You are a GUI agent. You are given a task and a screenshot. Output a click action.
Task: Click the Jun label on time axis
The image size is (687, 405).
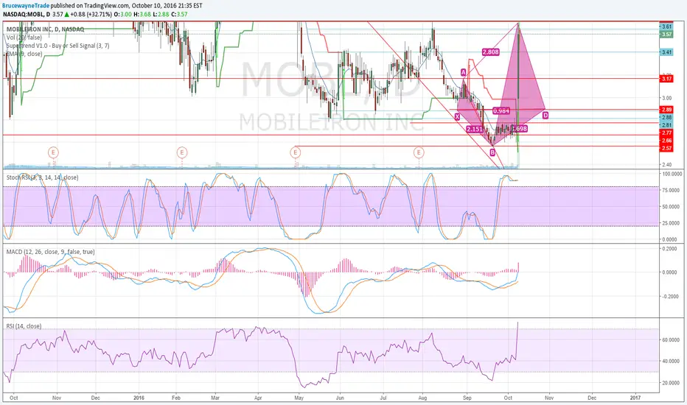tap(340, 398)
